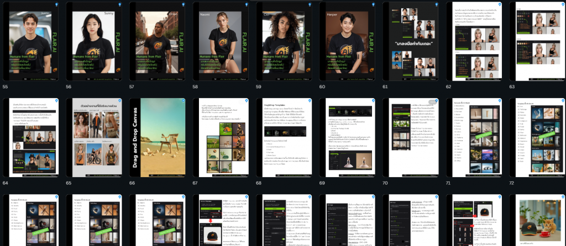Click the blue badge icon on page 65

(x=119, y=101)
